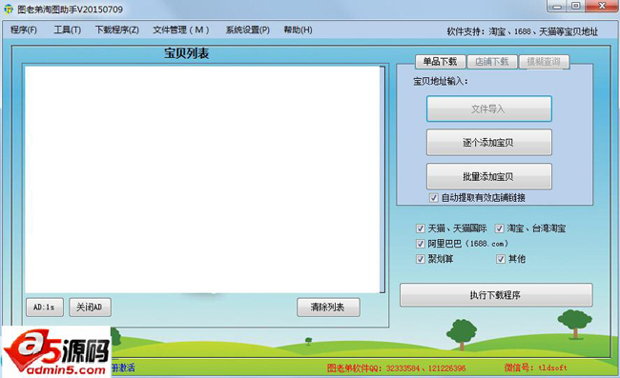620x378 pixels.
Task: Close the 图老弟淘图助手 window
Action: 602,7
